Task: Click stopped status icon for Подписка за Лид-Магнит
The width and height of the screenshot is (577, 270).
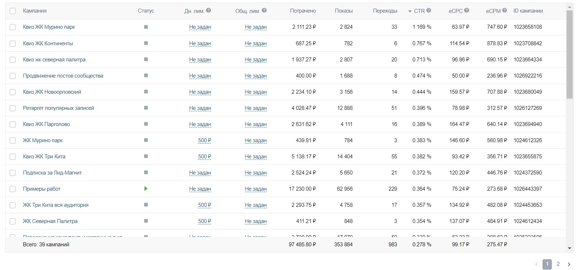Action: click(146, 172)
